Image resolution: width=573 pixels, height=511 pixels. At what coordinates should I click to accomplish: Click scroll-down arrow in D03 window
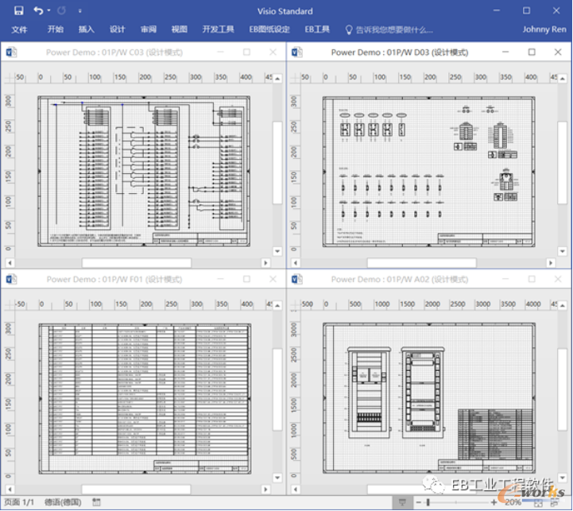pyautogui.click(x=563, y=251)
